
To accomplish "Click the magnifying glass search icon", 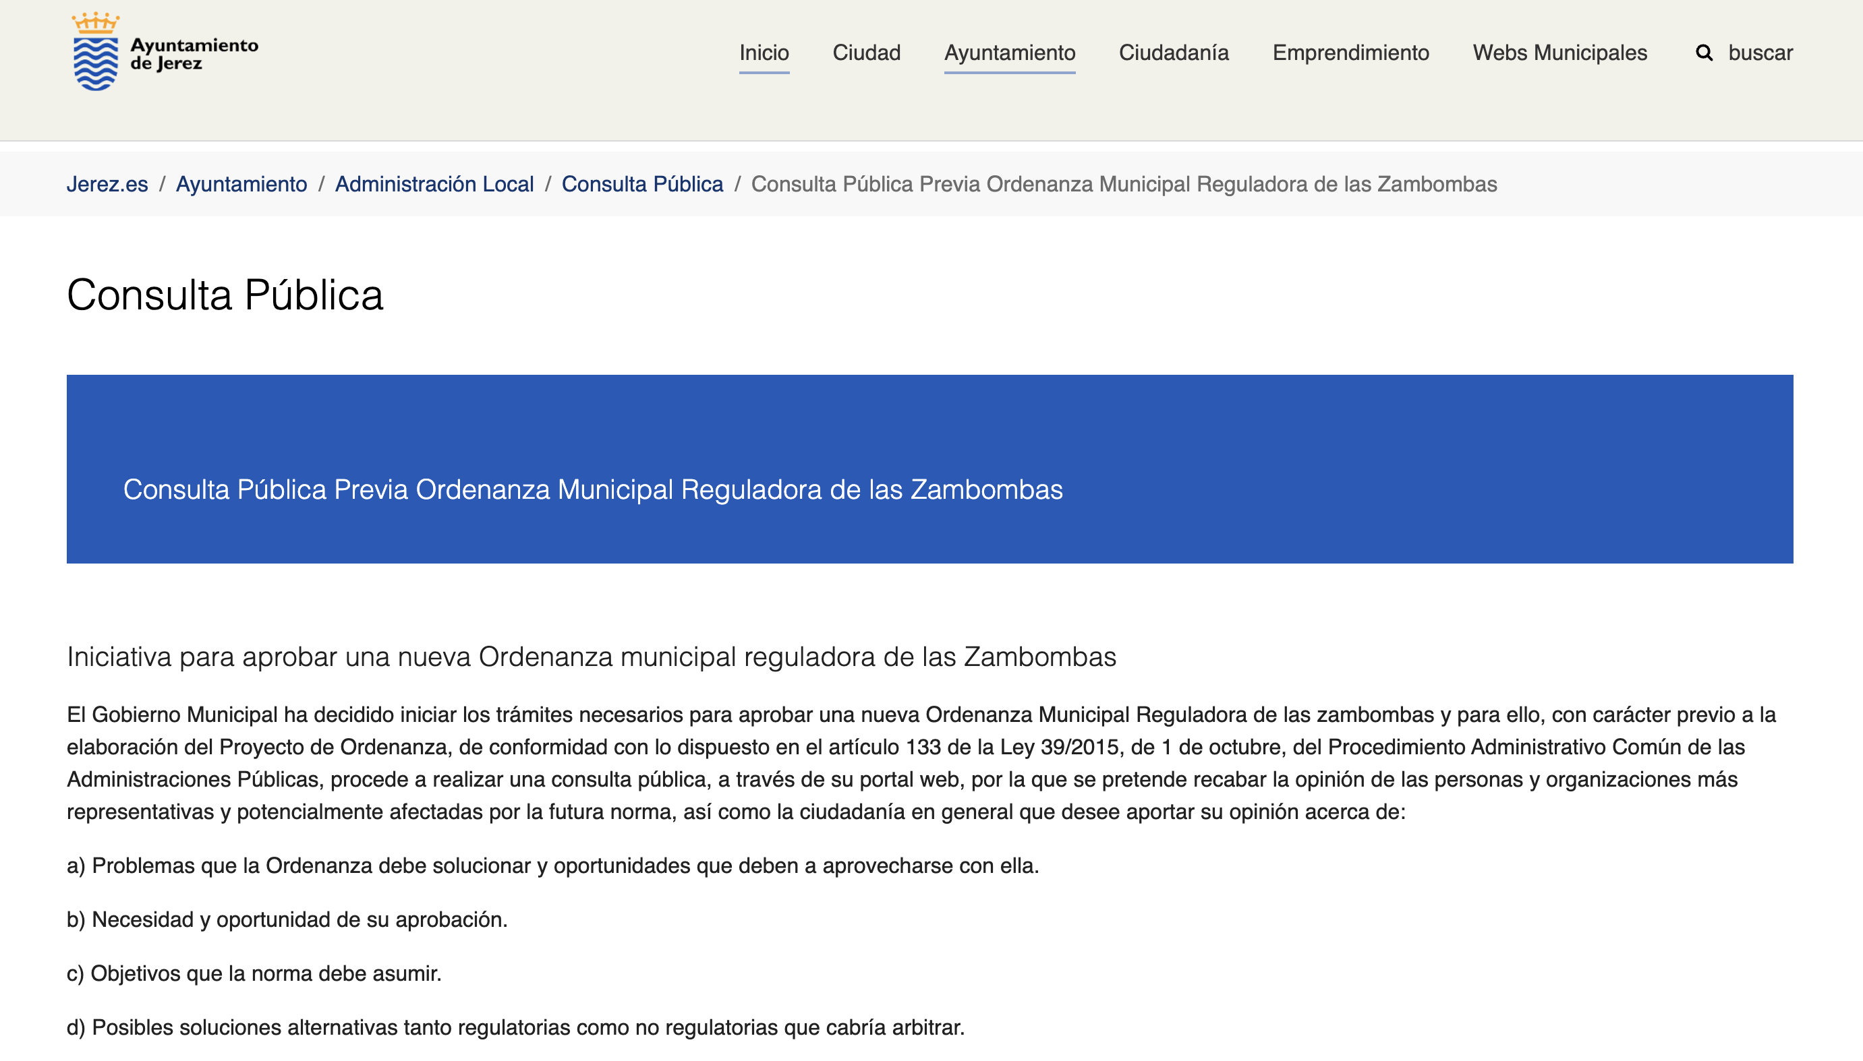I will [x=1703, y=53].
